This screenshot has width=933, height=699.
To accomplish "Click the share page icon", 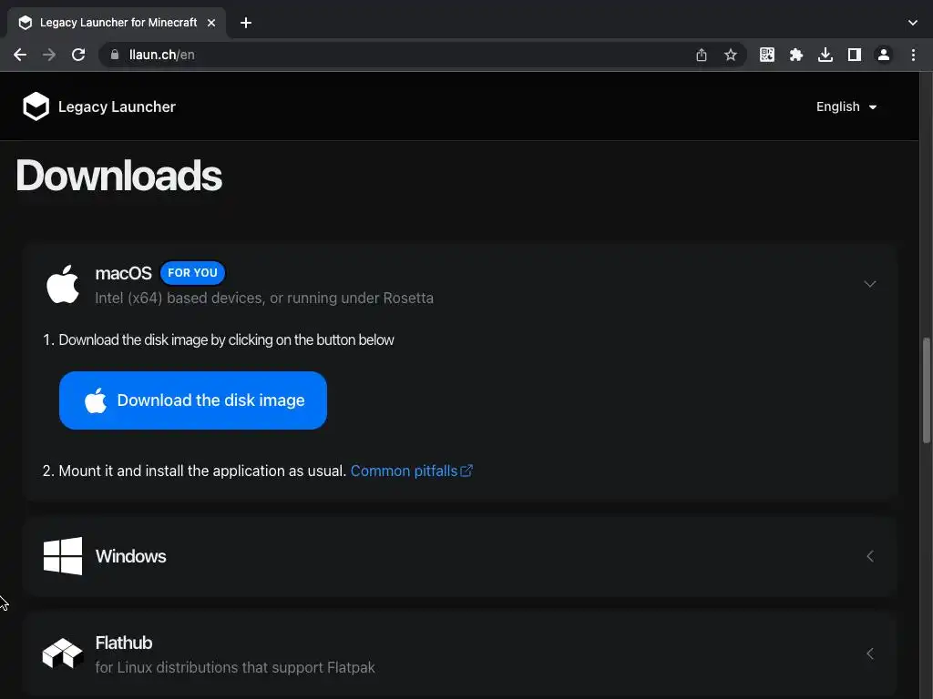I will point(702,55).
